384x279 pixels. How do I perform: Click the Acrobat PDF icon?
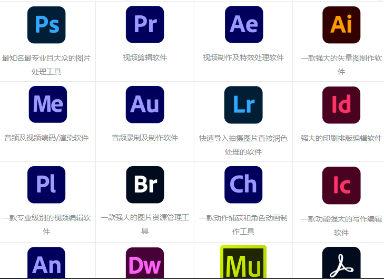pos(341,262)
